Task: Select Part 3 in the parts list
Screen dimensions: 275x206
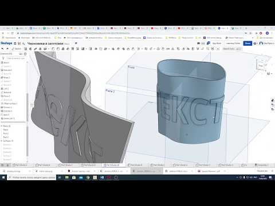Action: pyautogui.click(x=6, y=137)
